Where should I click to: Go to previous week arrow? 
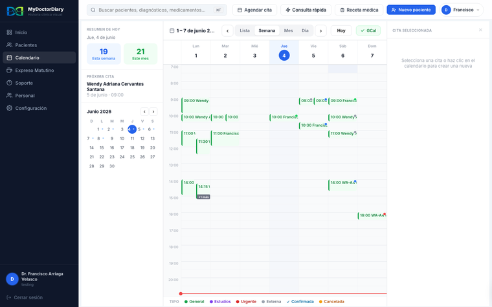click(227, 31)
